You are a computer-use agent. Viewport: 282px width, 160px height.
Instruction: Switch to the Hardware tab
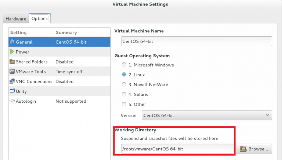point(16,19)
